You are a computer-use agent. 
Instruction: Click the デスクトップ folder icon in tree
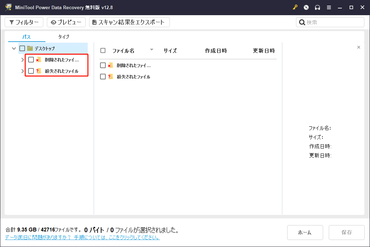[x=30, y=48]
